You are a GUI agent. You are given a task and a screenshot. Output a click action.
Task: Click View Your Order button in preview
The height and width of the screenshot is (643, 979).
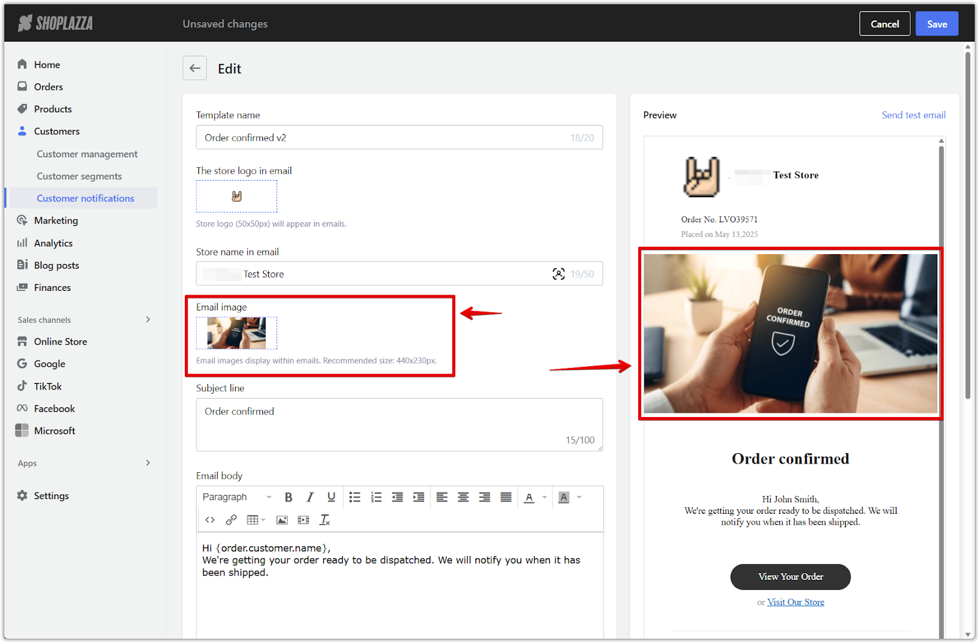[x=791, y=577]
